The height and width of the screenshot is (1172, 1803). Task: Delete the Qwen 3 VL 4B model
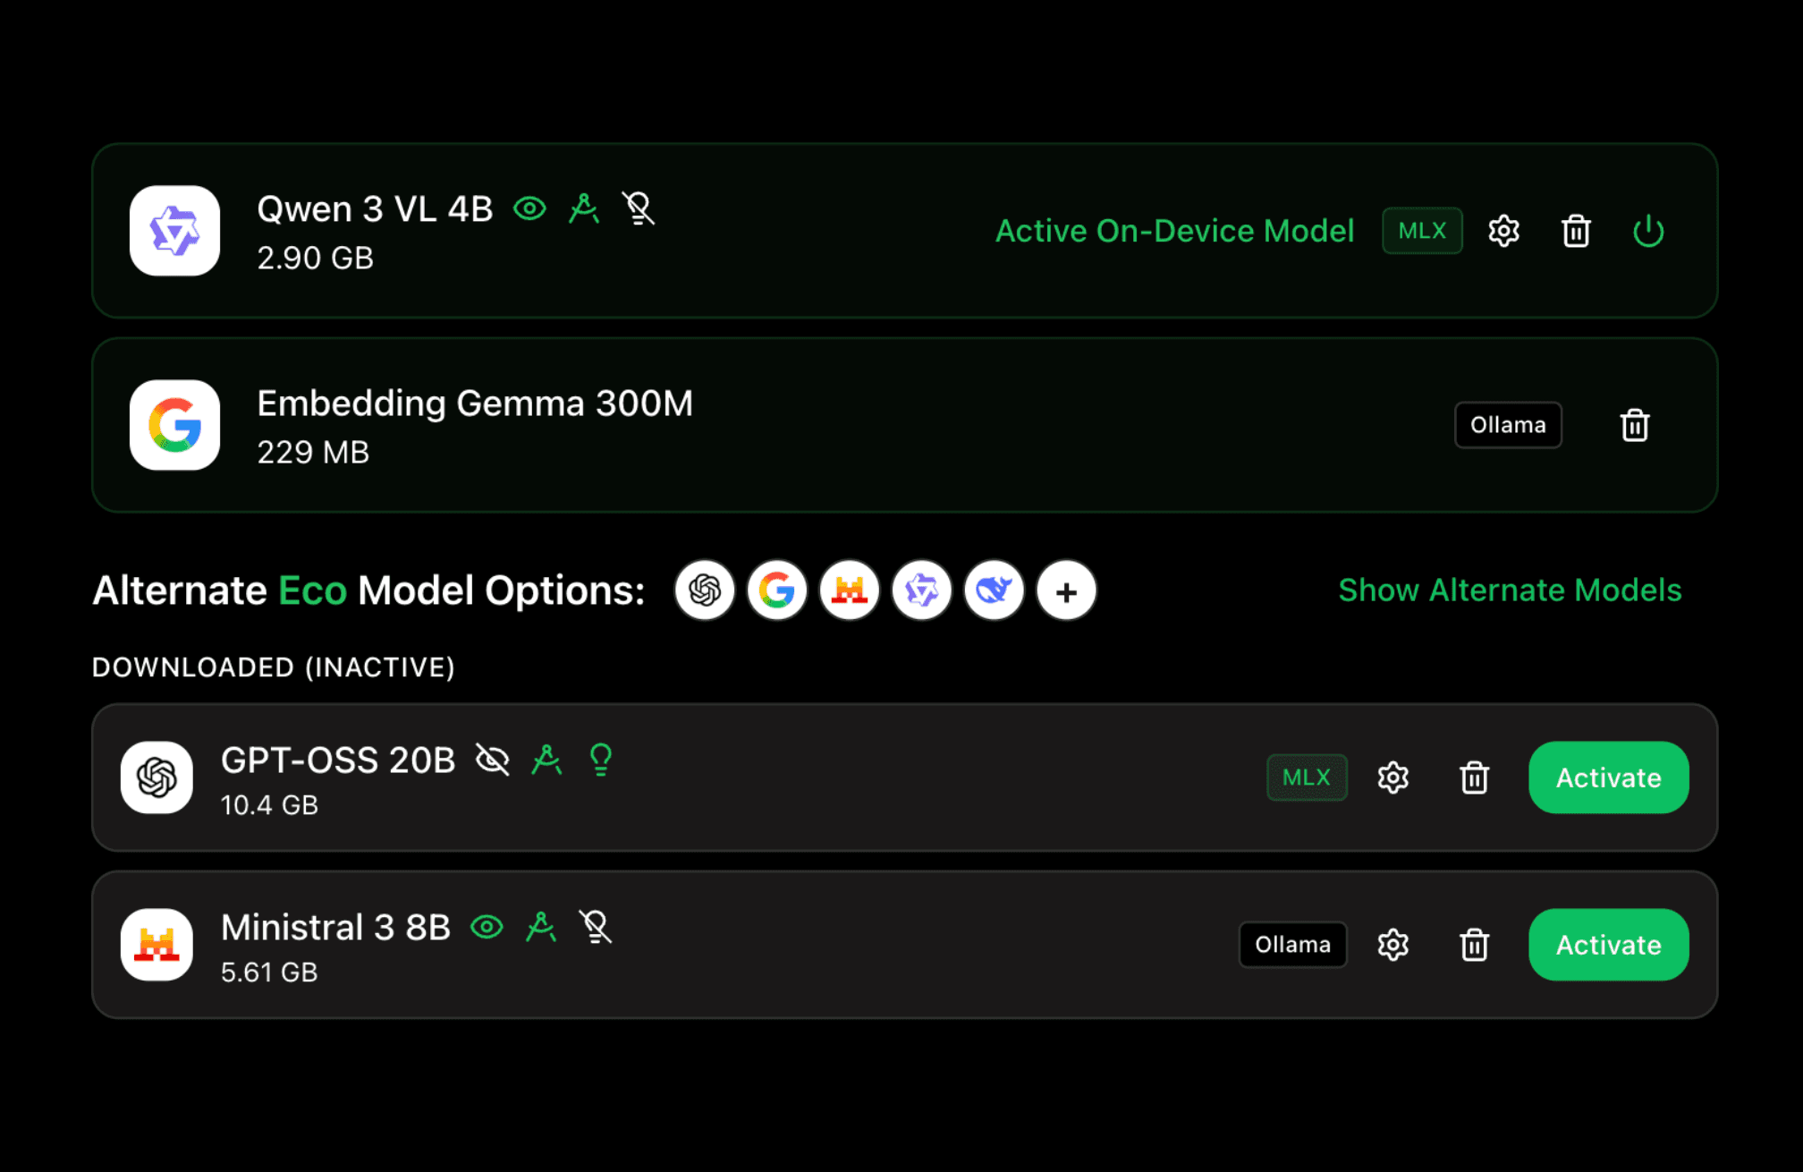coord(1576,231)
